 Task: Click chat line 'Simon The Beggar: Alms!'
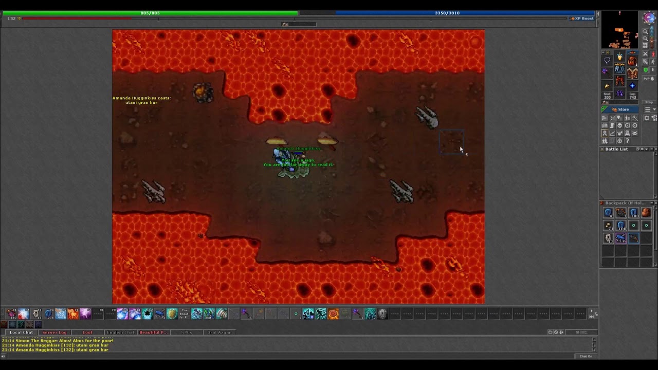58,341
